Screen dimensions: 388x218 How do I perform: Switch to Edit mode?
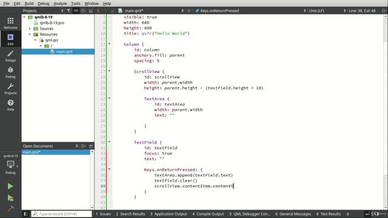(10, 39)
